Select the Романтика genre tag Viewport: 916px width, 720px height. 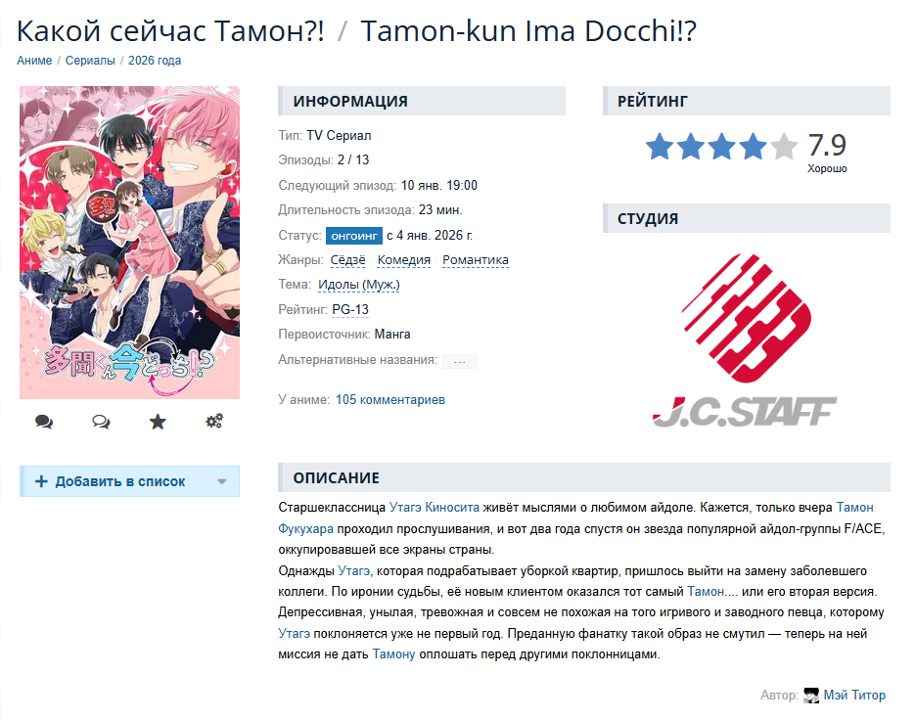[476, 260]
